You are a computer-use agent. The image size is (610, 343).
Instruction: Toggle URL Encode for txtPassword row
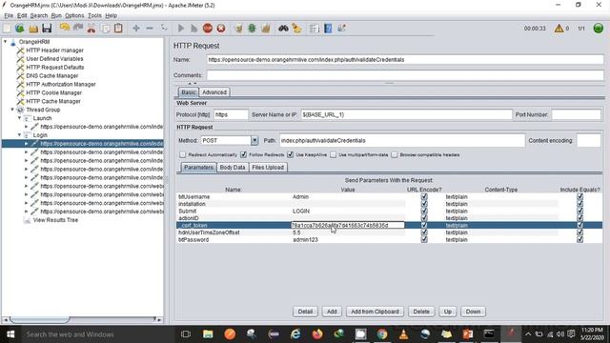pyautogui.click(x=424, y=239)
